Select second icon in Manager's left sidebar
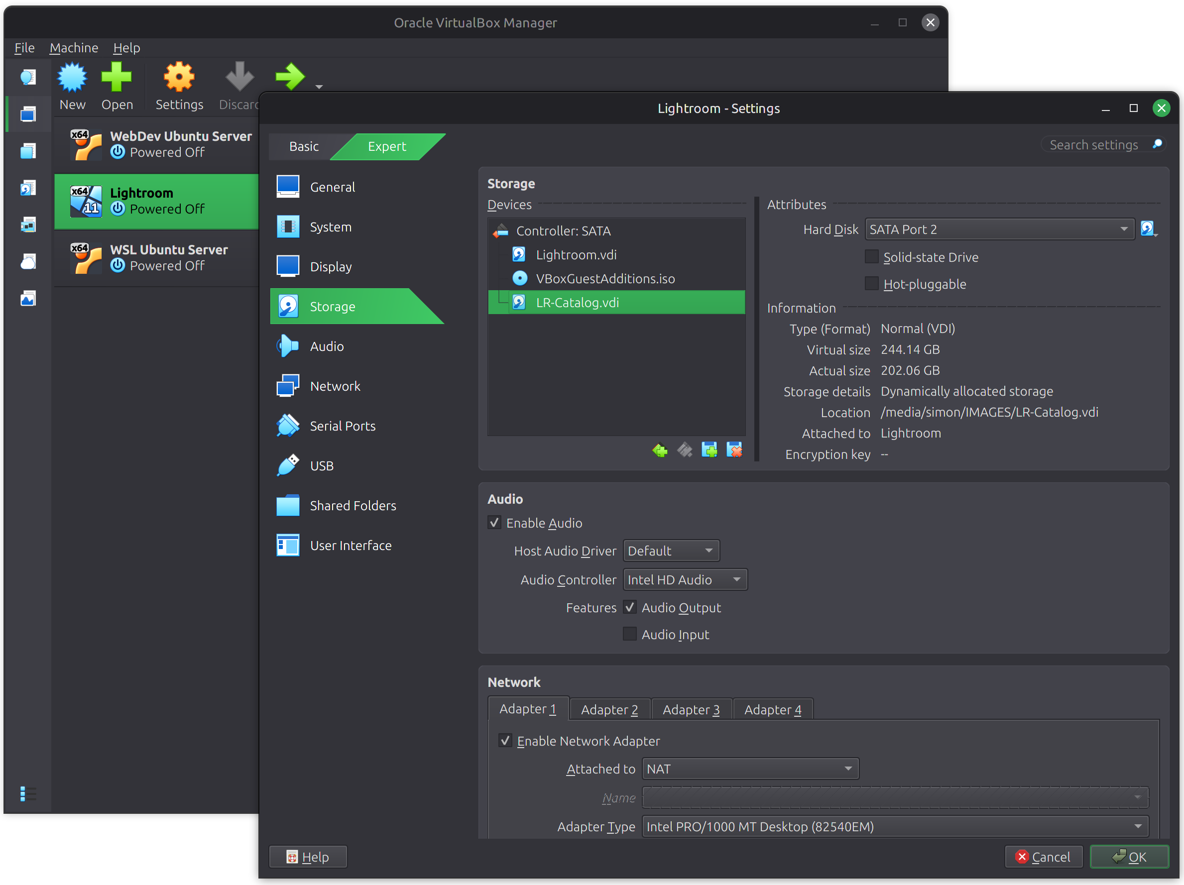The width and height of the screenshot is (1184, 885). [x=28, y=114]
